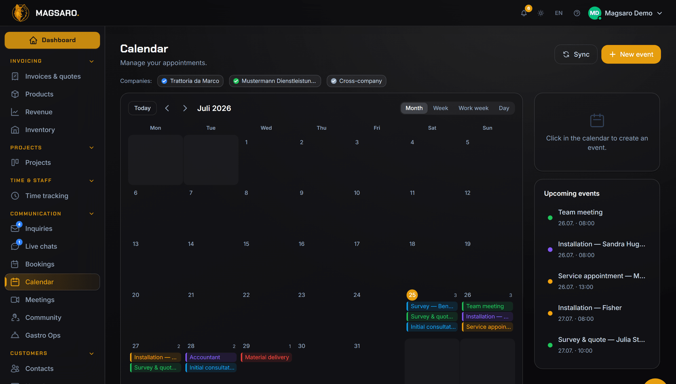Go to previous month arrow
The image size is (676, 384).
click(167, 108)
